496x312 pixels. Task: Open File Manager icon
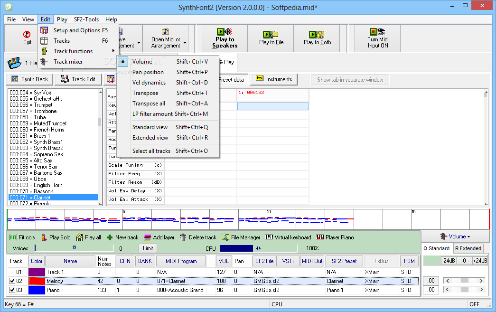(225, 237)
